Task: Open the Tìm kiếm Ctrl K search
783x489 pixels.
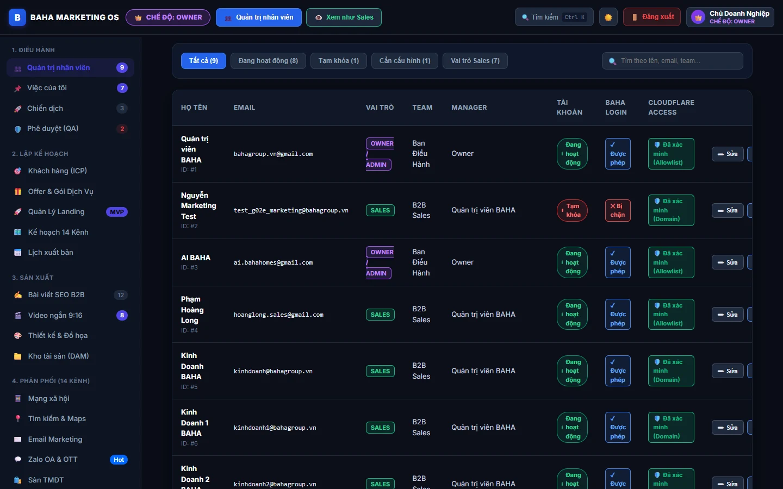Action: point(554,17)
